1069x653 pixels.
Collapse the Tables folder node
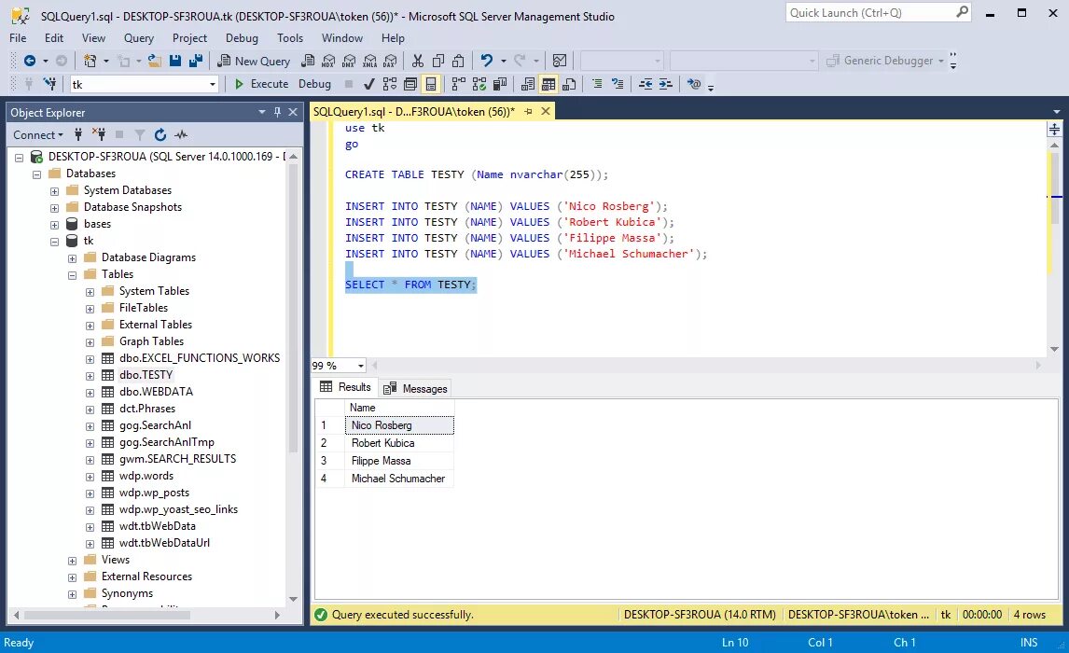click(x=72, y=274)
